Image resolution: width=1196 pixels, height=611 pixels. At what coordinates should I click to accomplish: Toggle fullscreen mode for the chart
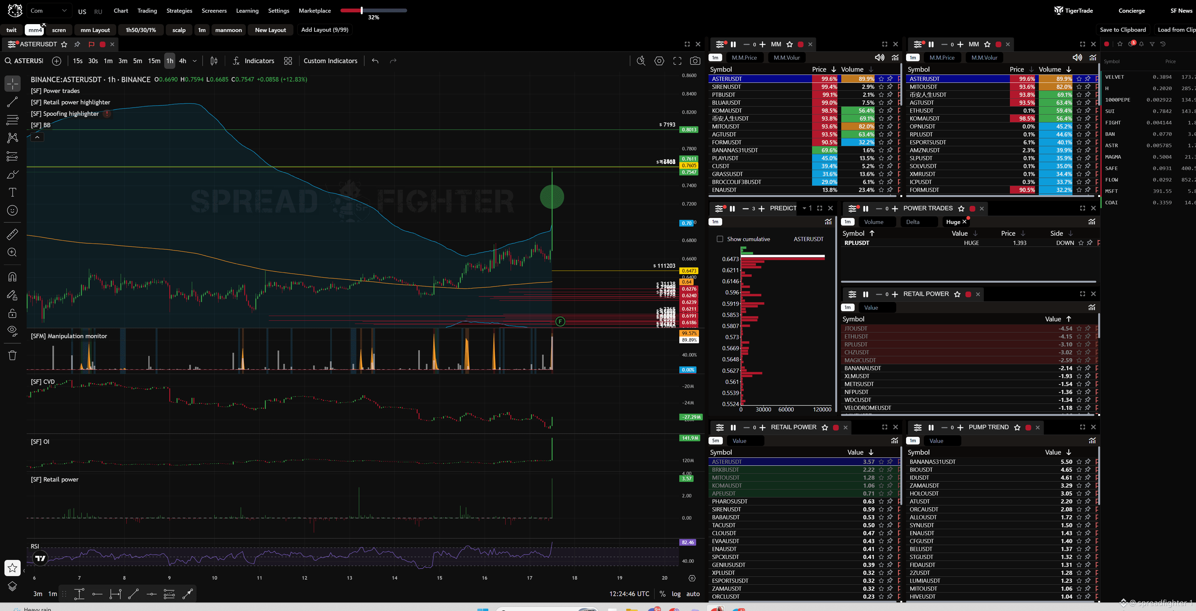tap(677, 61)
